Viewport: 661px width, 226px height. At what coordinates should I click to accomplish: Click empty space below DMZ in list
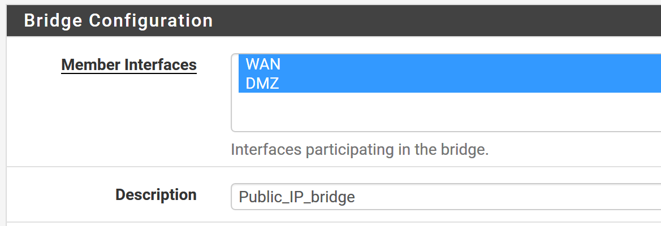(446, 112)
